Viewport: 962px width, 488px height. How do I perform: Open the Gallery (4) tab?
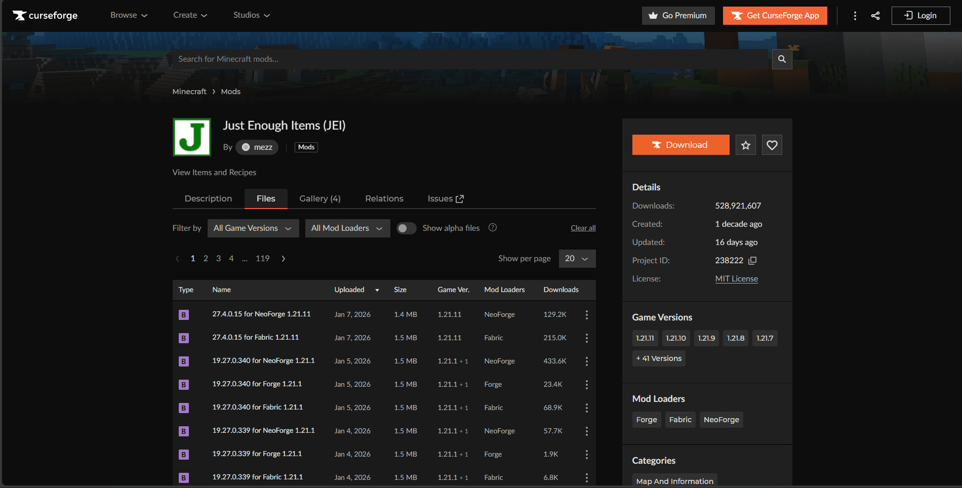click(320, 198)
